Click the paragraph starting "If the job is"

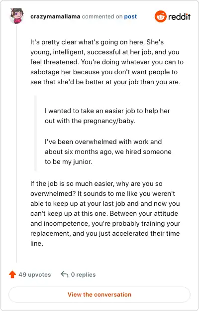[x=105, y=213]
